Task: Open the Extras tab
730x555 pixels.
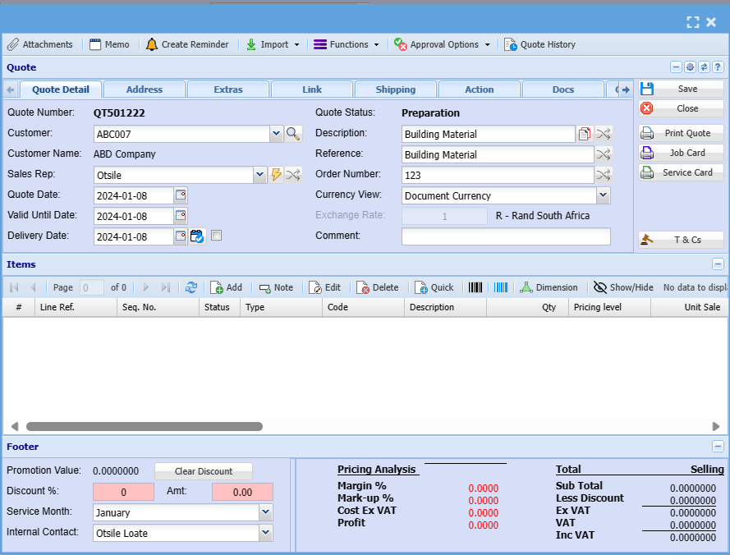Action: 228,89
